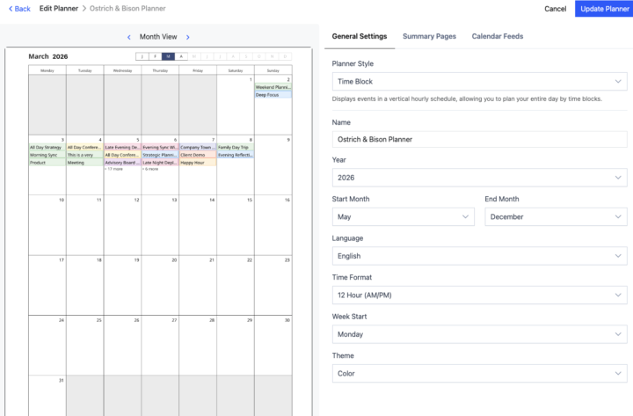
Task: Click the Month View label
Action: point(158,37)
